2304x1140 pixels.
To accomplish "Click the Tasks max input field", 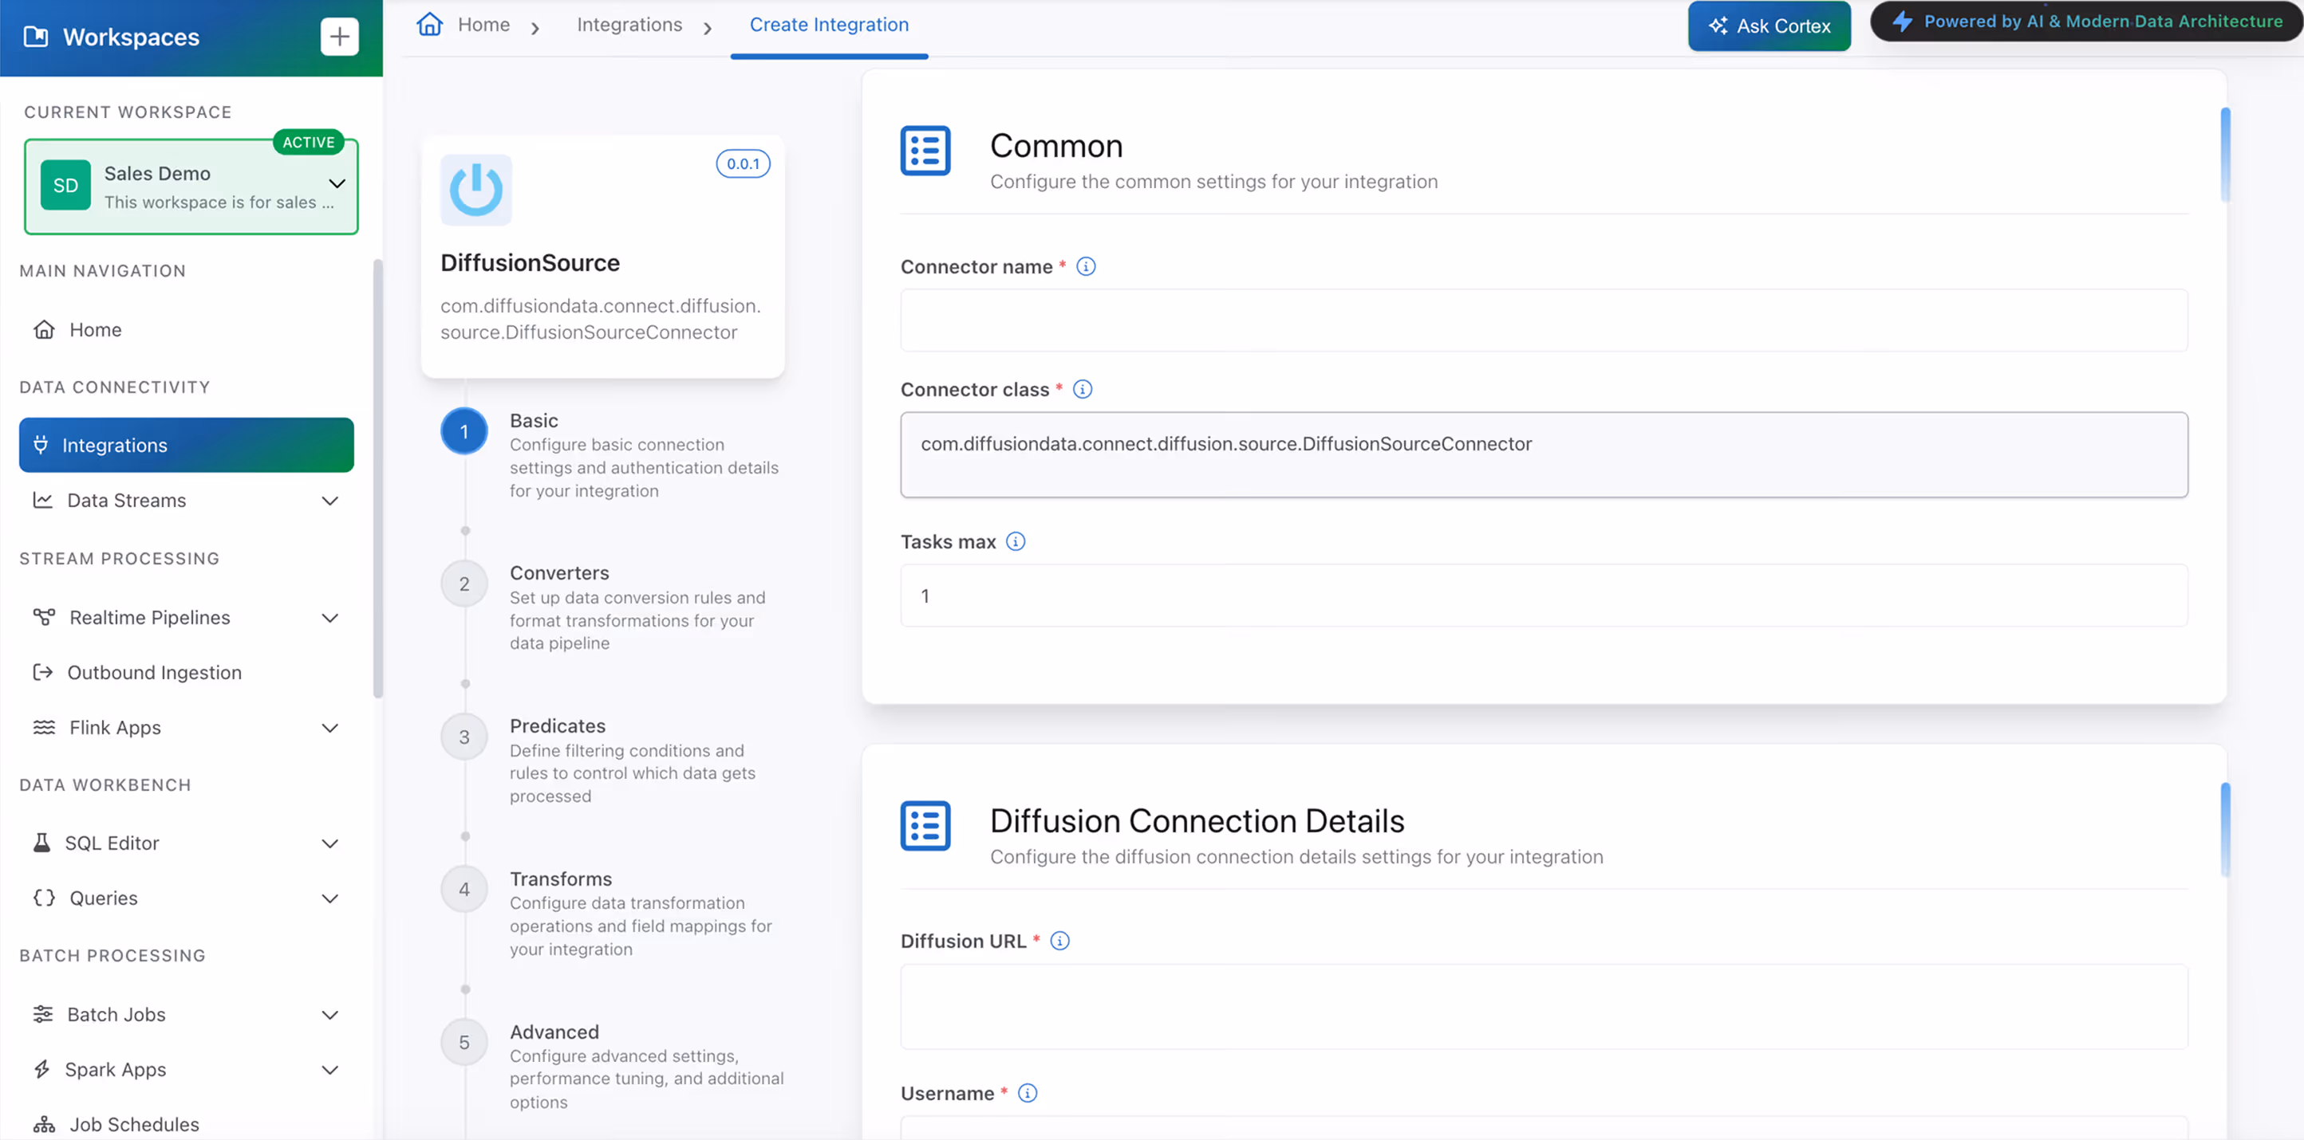I will click(x=1544, y=596).
